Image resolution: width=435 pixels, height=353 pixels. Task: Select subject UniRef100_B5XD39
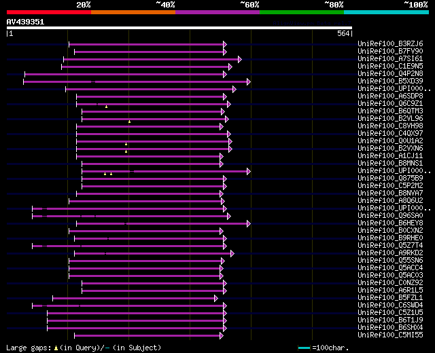coord(390,81)
